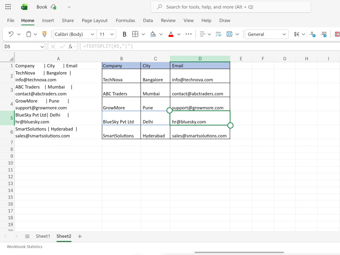Expand the font color dropdown
The image size is (340, 255).
point(179,34)
